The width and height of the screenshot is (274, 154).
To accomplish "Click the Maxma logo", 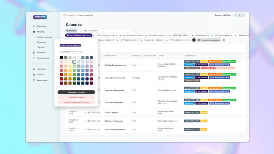I will coord(40,17).
